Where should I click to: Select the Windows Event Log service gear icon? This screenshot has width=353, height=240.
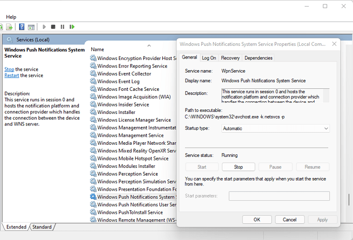(x=93, y=81)
